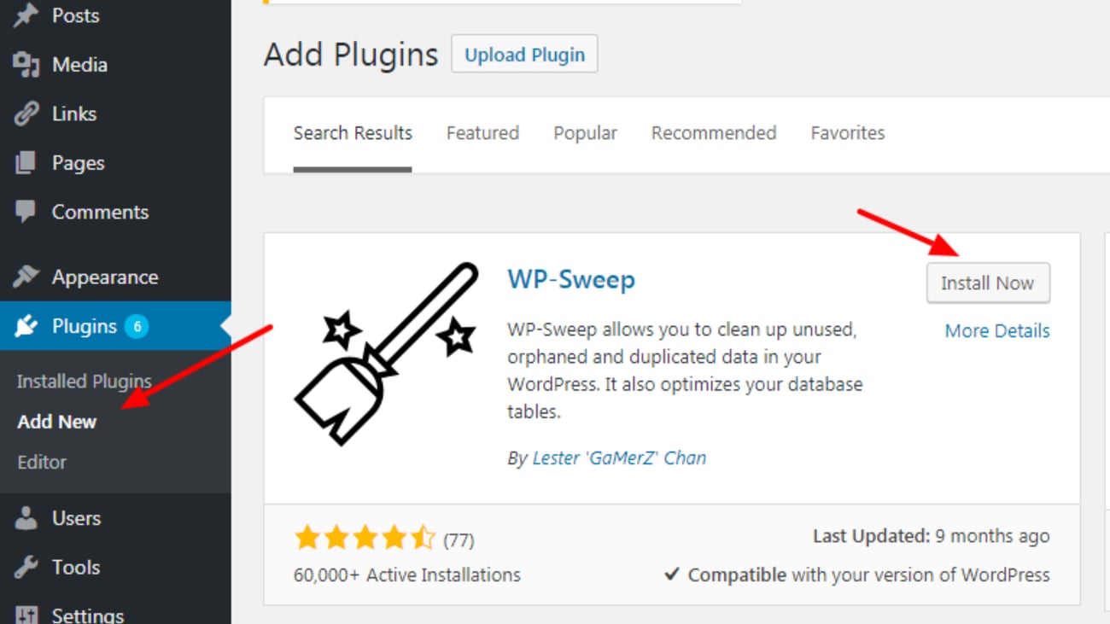The width and height of the screenshot is (1110, 624).
Task: Click the Appearance paintbrush icon
Action: [x=26, y=277]
